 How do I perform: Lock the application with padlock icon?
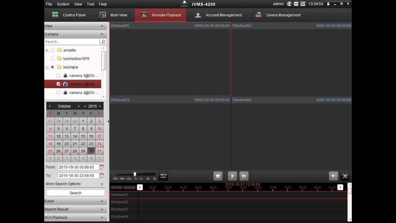[328, 4]
